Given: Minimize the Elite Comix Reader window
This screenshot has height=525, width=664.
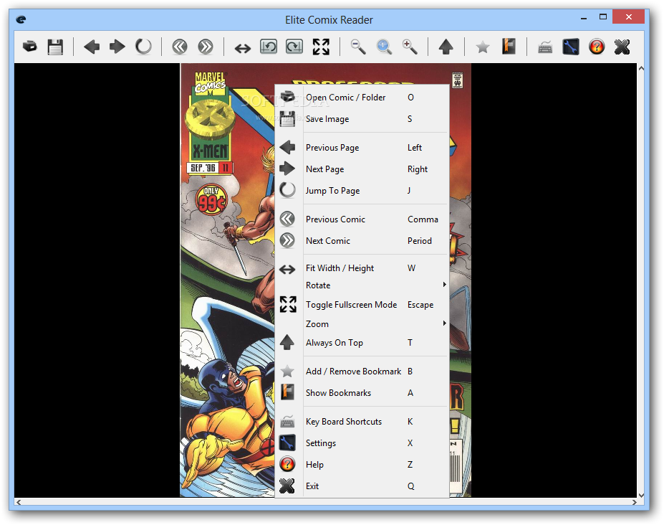Looking at the screenshot, I should (584, 18).
